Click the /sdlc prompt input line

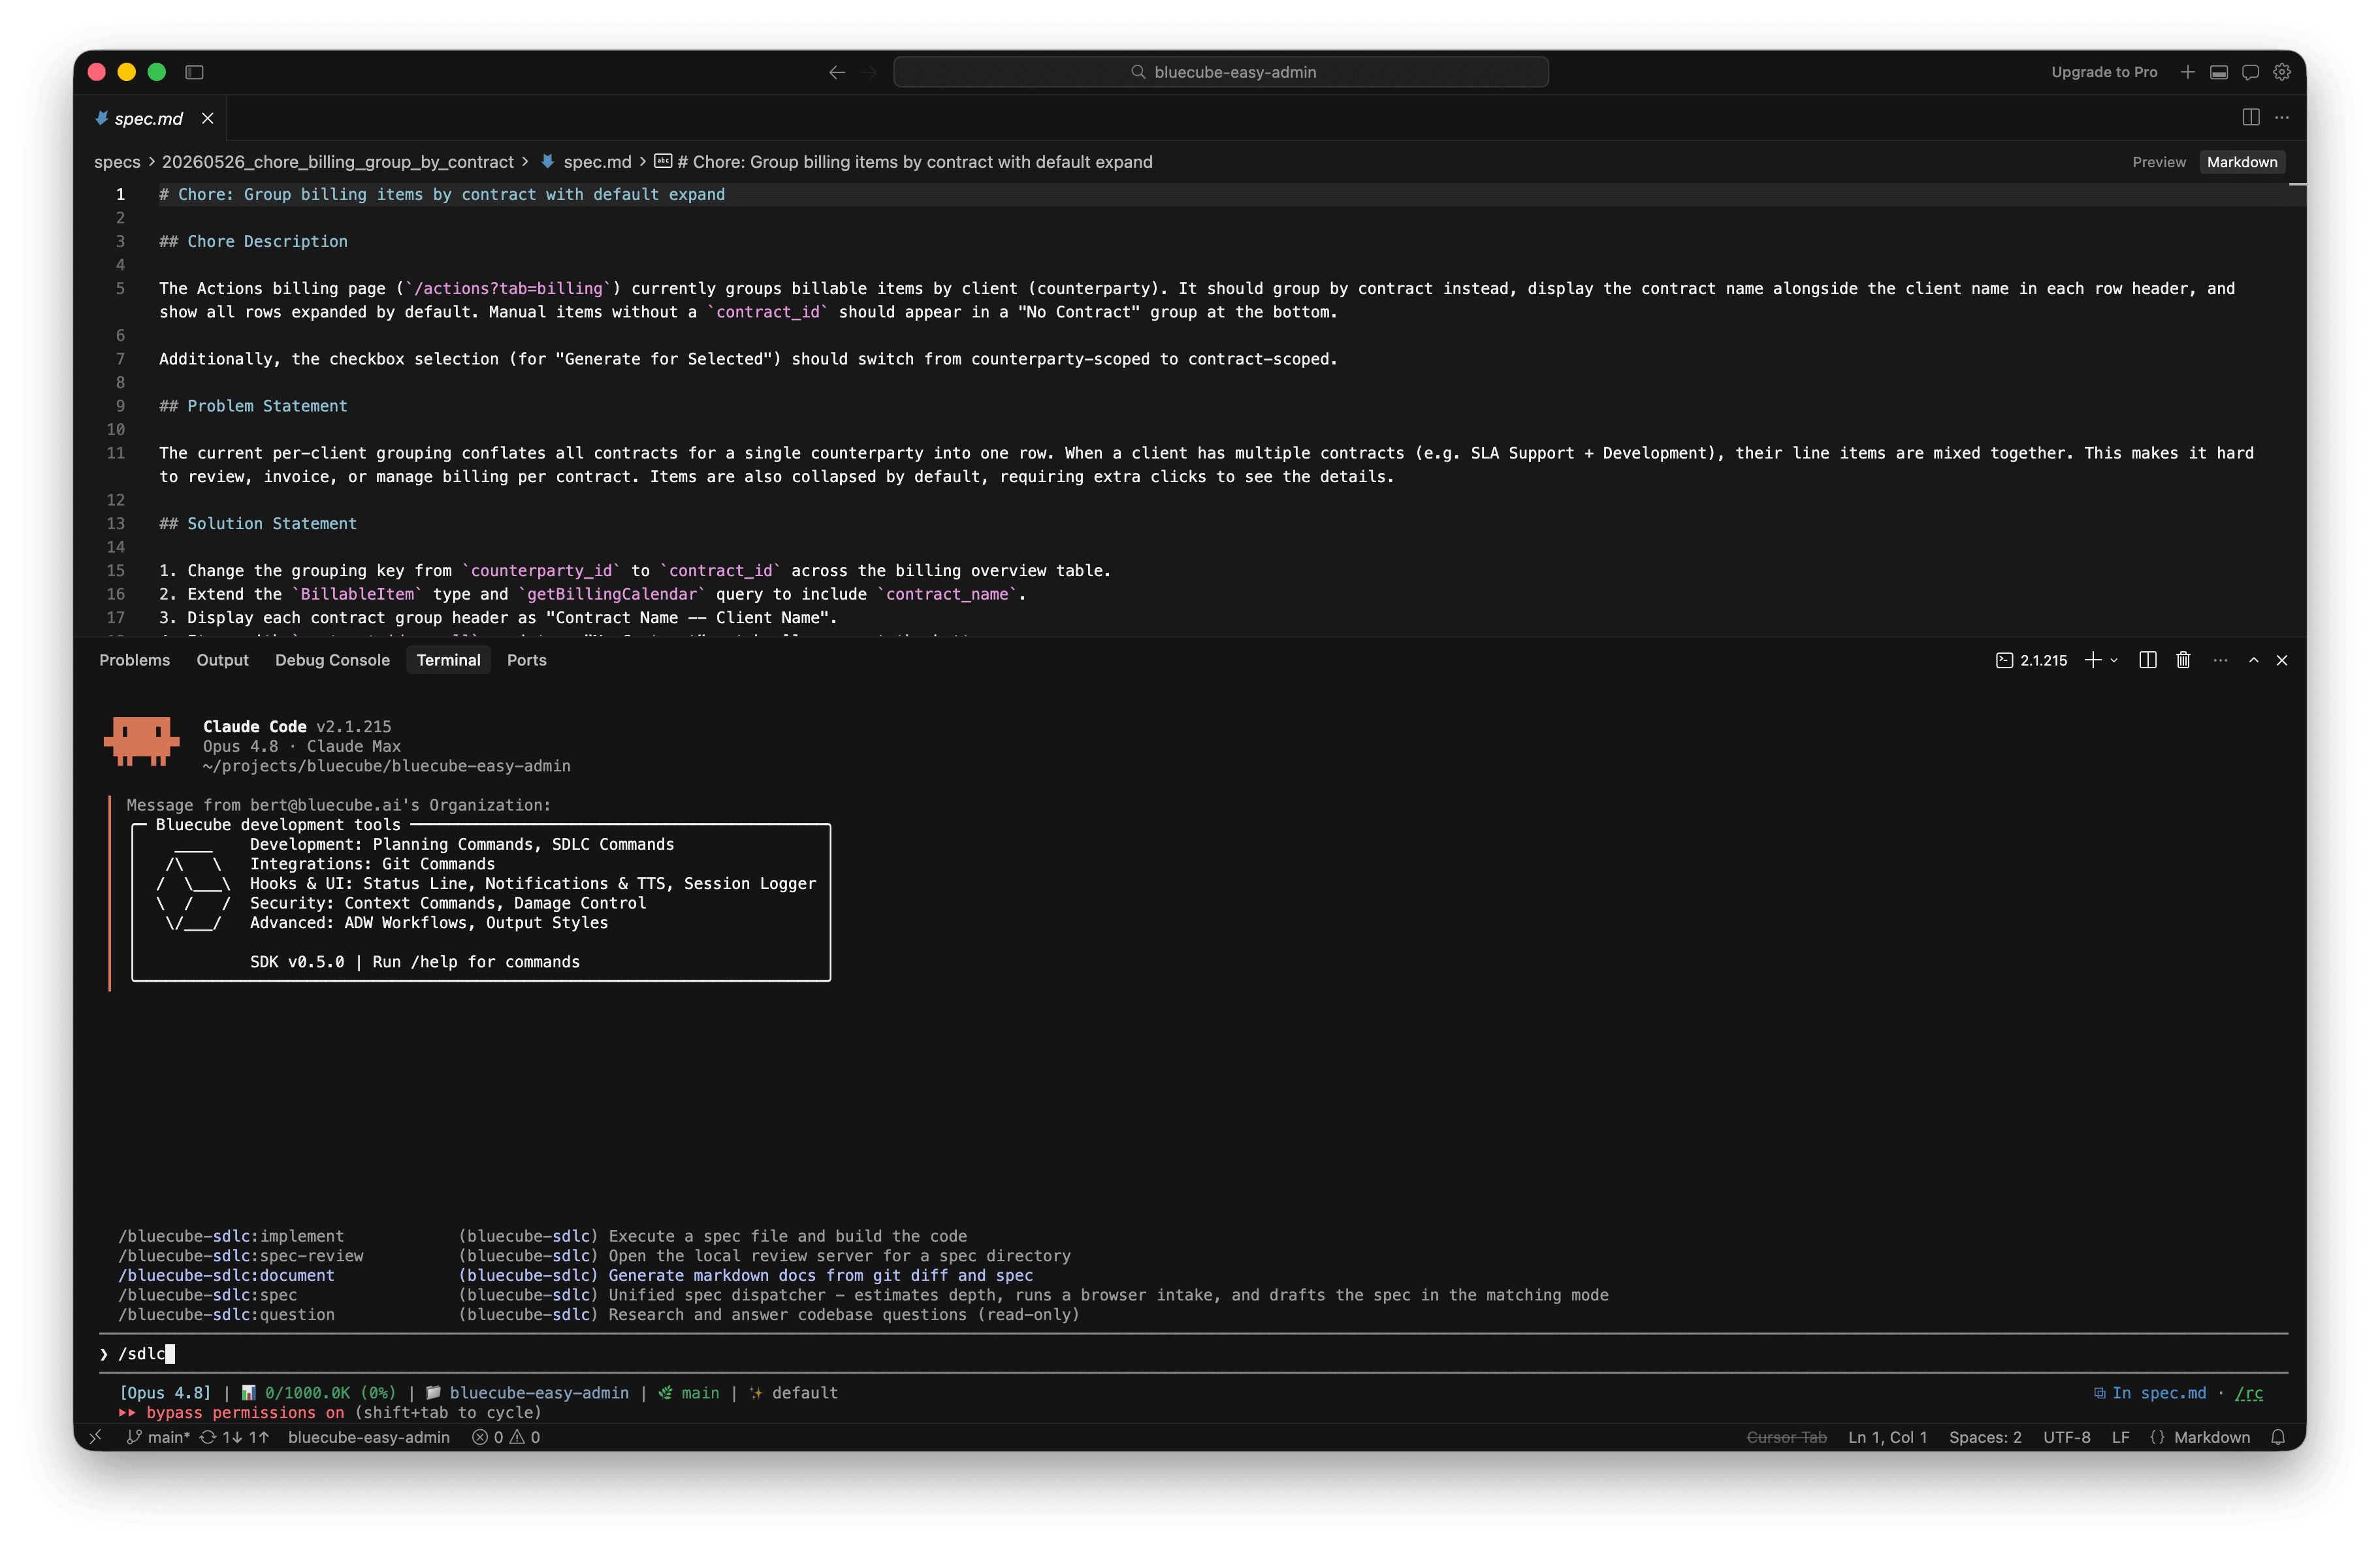1193,1353
